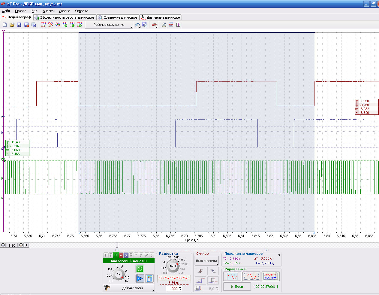The height and width of the screenshot is (295, 379).
Task: Zoom in the time scale with plus icon
Action: (x=21, y=245)
